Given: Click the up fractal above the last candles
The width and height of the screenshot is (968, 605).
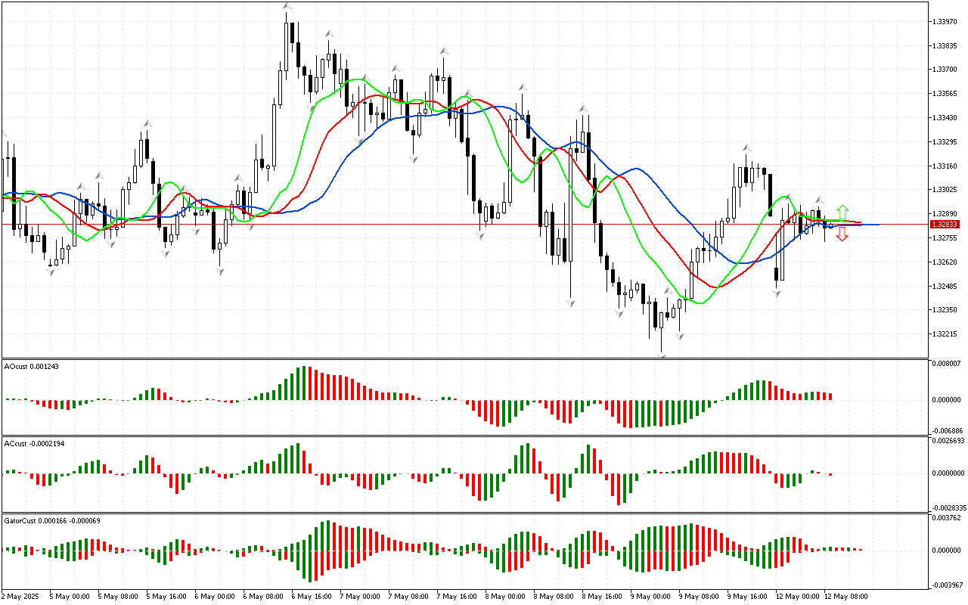Looking at the screenshot, I should 818,200.
